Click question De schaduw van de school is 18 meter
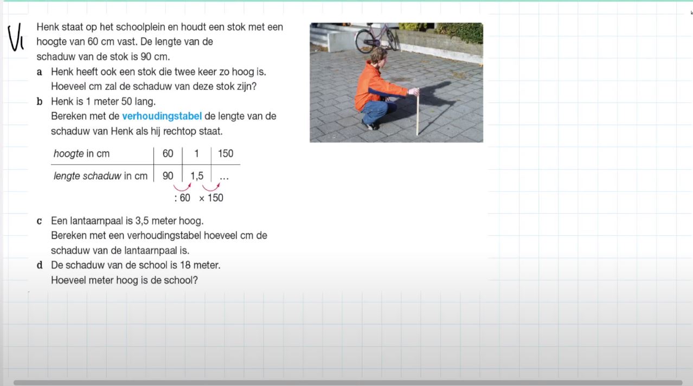The height and width of the screenshot is (386, 693). pos(136,266)
